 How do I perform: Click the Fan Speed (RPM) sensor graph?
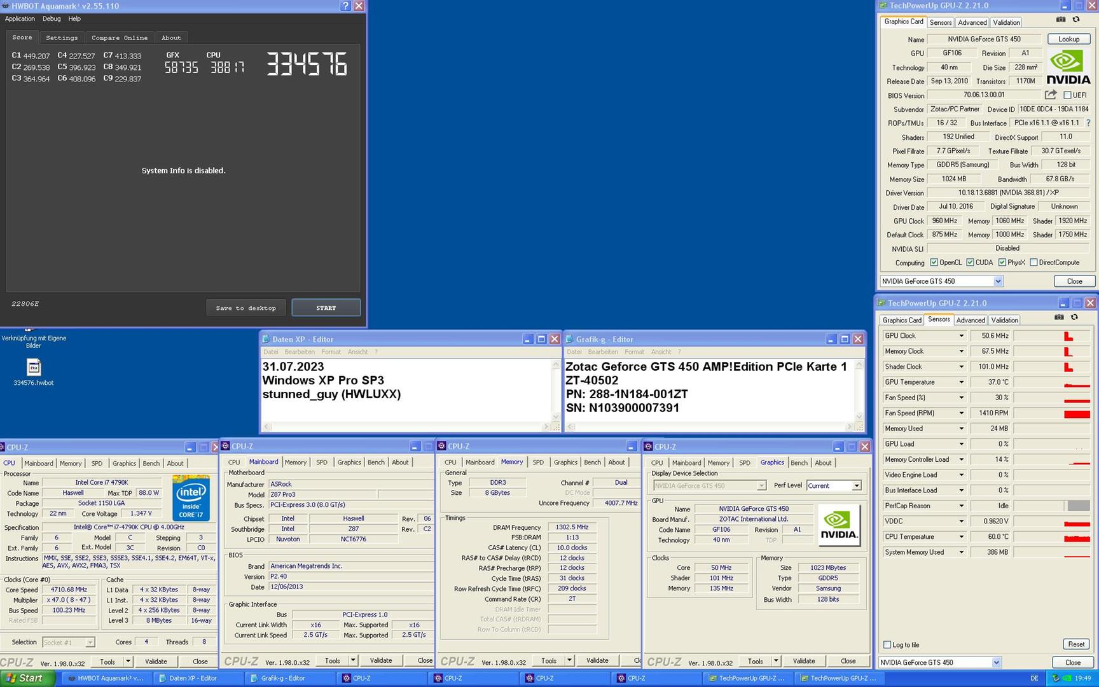[x=1052, y=413]
